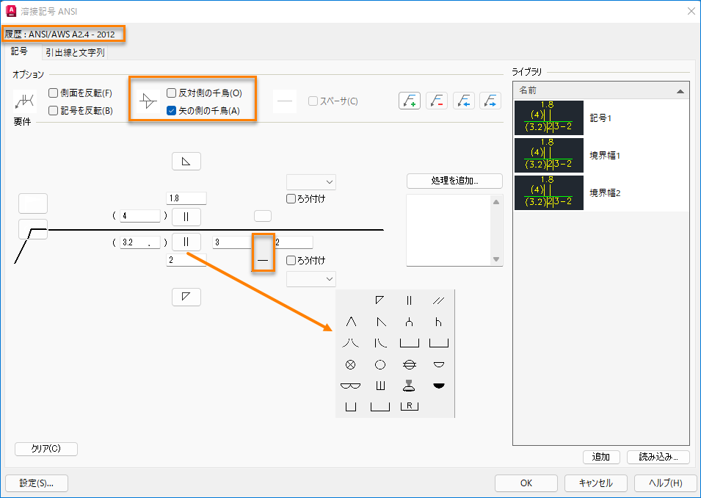Click the move leader right icon
701x498 pixels.
pos(490,101)
